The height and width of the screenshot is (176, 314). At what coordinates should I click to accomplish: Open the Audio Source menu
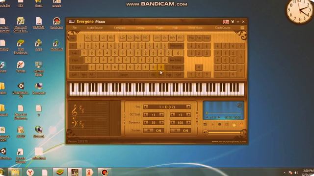(x=95, y=28)
